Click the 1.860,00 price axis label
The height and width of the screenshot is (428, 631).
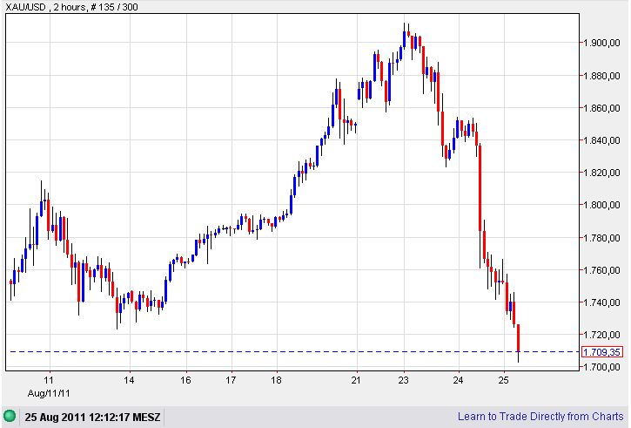602,108
